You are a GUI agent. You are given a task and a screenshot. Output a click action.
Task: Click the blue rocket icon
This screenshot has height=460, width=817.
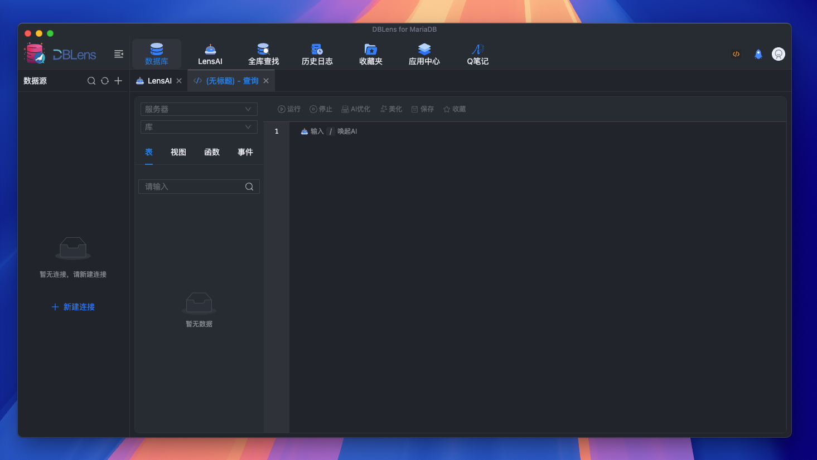click(758, 54)
